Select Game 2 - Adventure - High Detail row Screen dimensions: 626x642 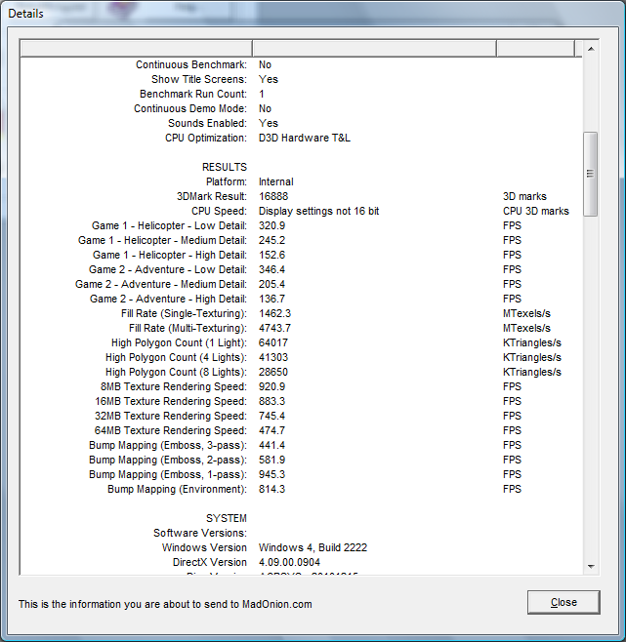(x=168, y=299)
